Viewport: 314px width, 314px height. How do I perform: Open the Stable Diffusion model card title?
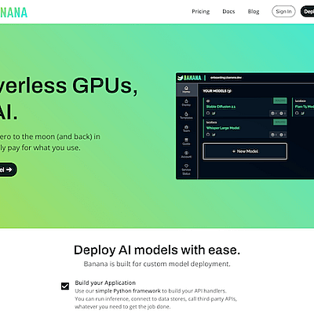pos(221,107)
